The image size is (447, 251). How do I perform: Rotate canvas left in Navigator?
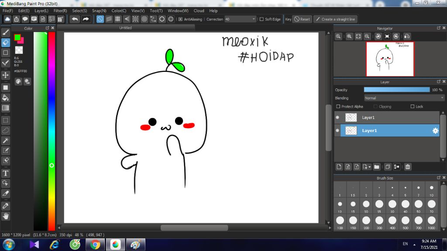pyautogui.click(x=378, y=37)
